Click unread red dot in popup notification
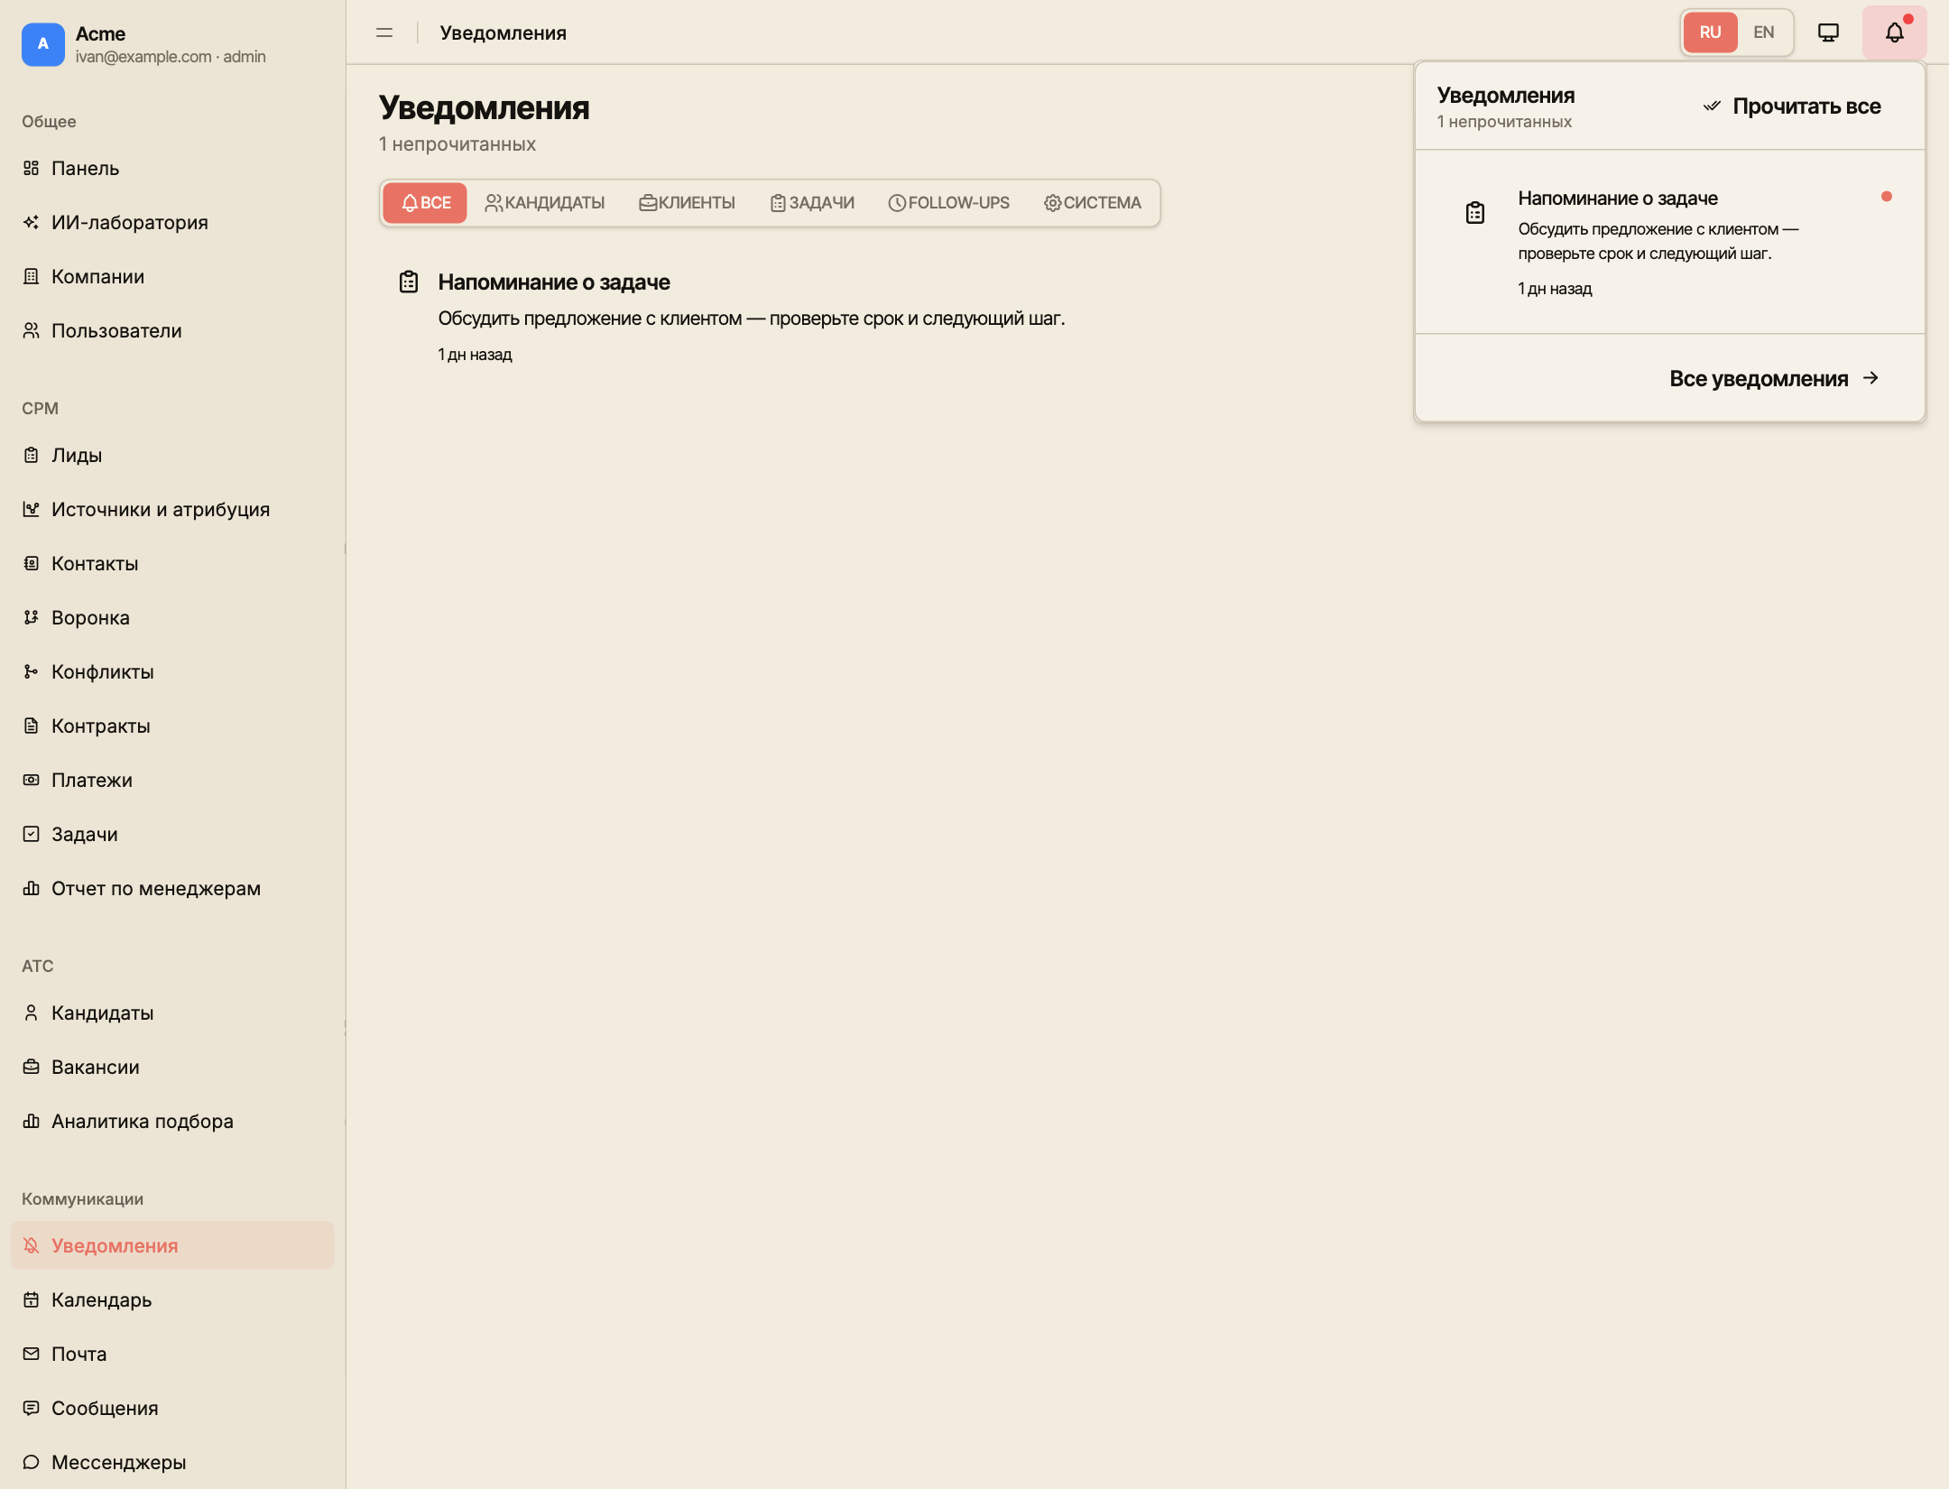Image resolution: width=1949 pixels, height=1489 pixels. click(x=1887, y=197)
